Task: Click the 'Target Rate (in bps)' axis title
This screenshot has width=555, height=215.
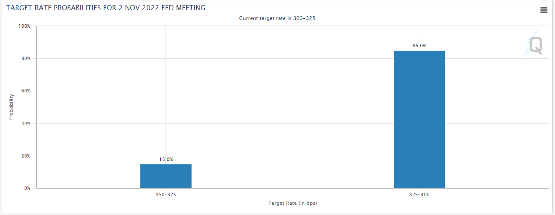Action: pyautogui.click(x=293, y=203)
